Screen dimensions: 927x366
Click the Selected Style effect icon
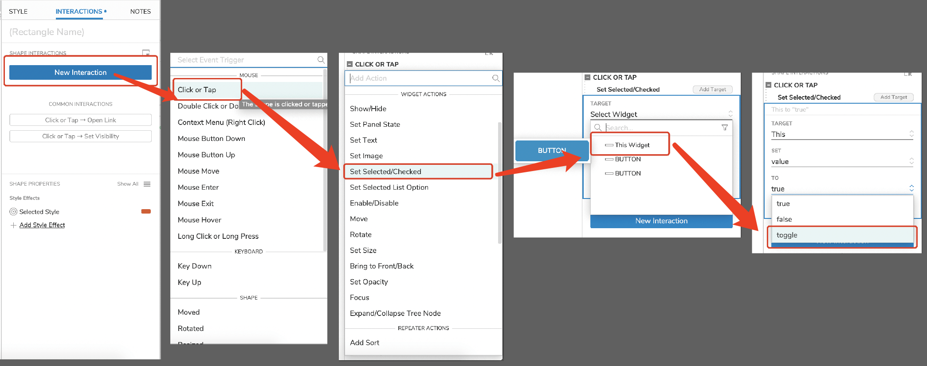click(x=13, y=212)
